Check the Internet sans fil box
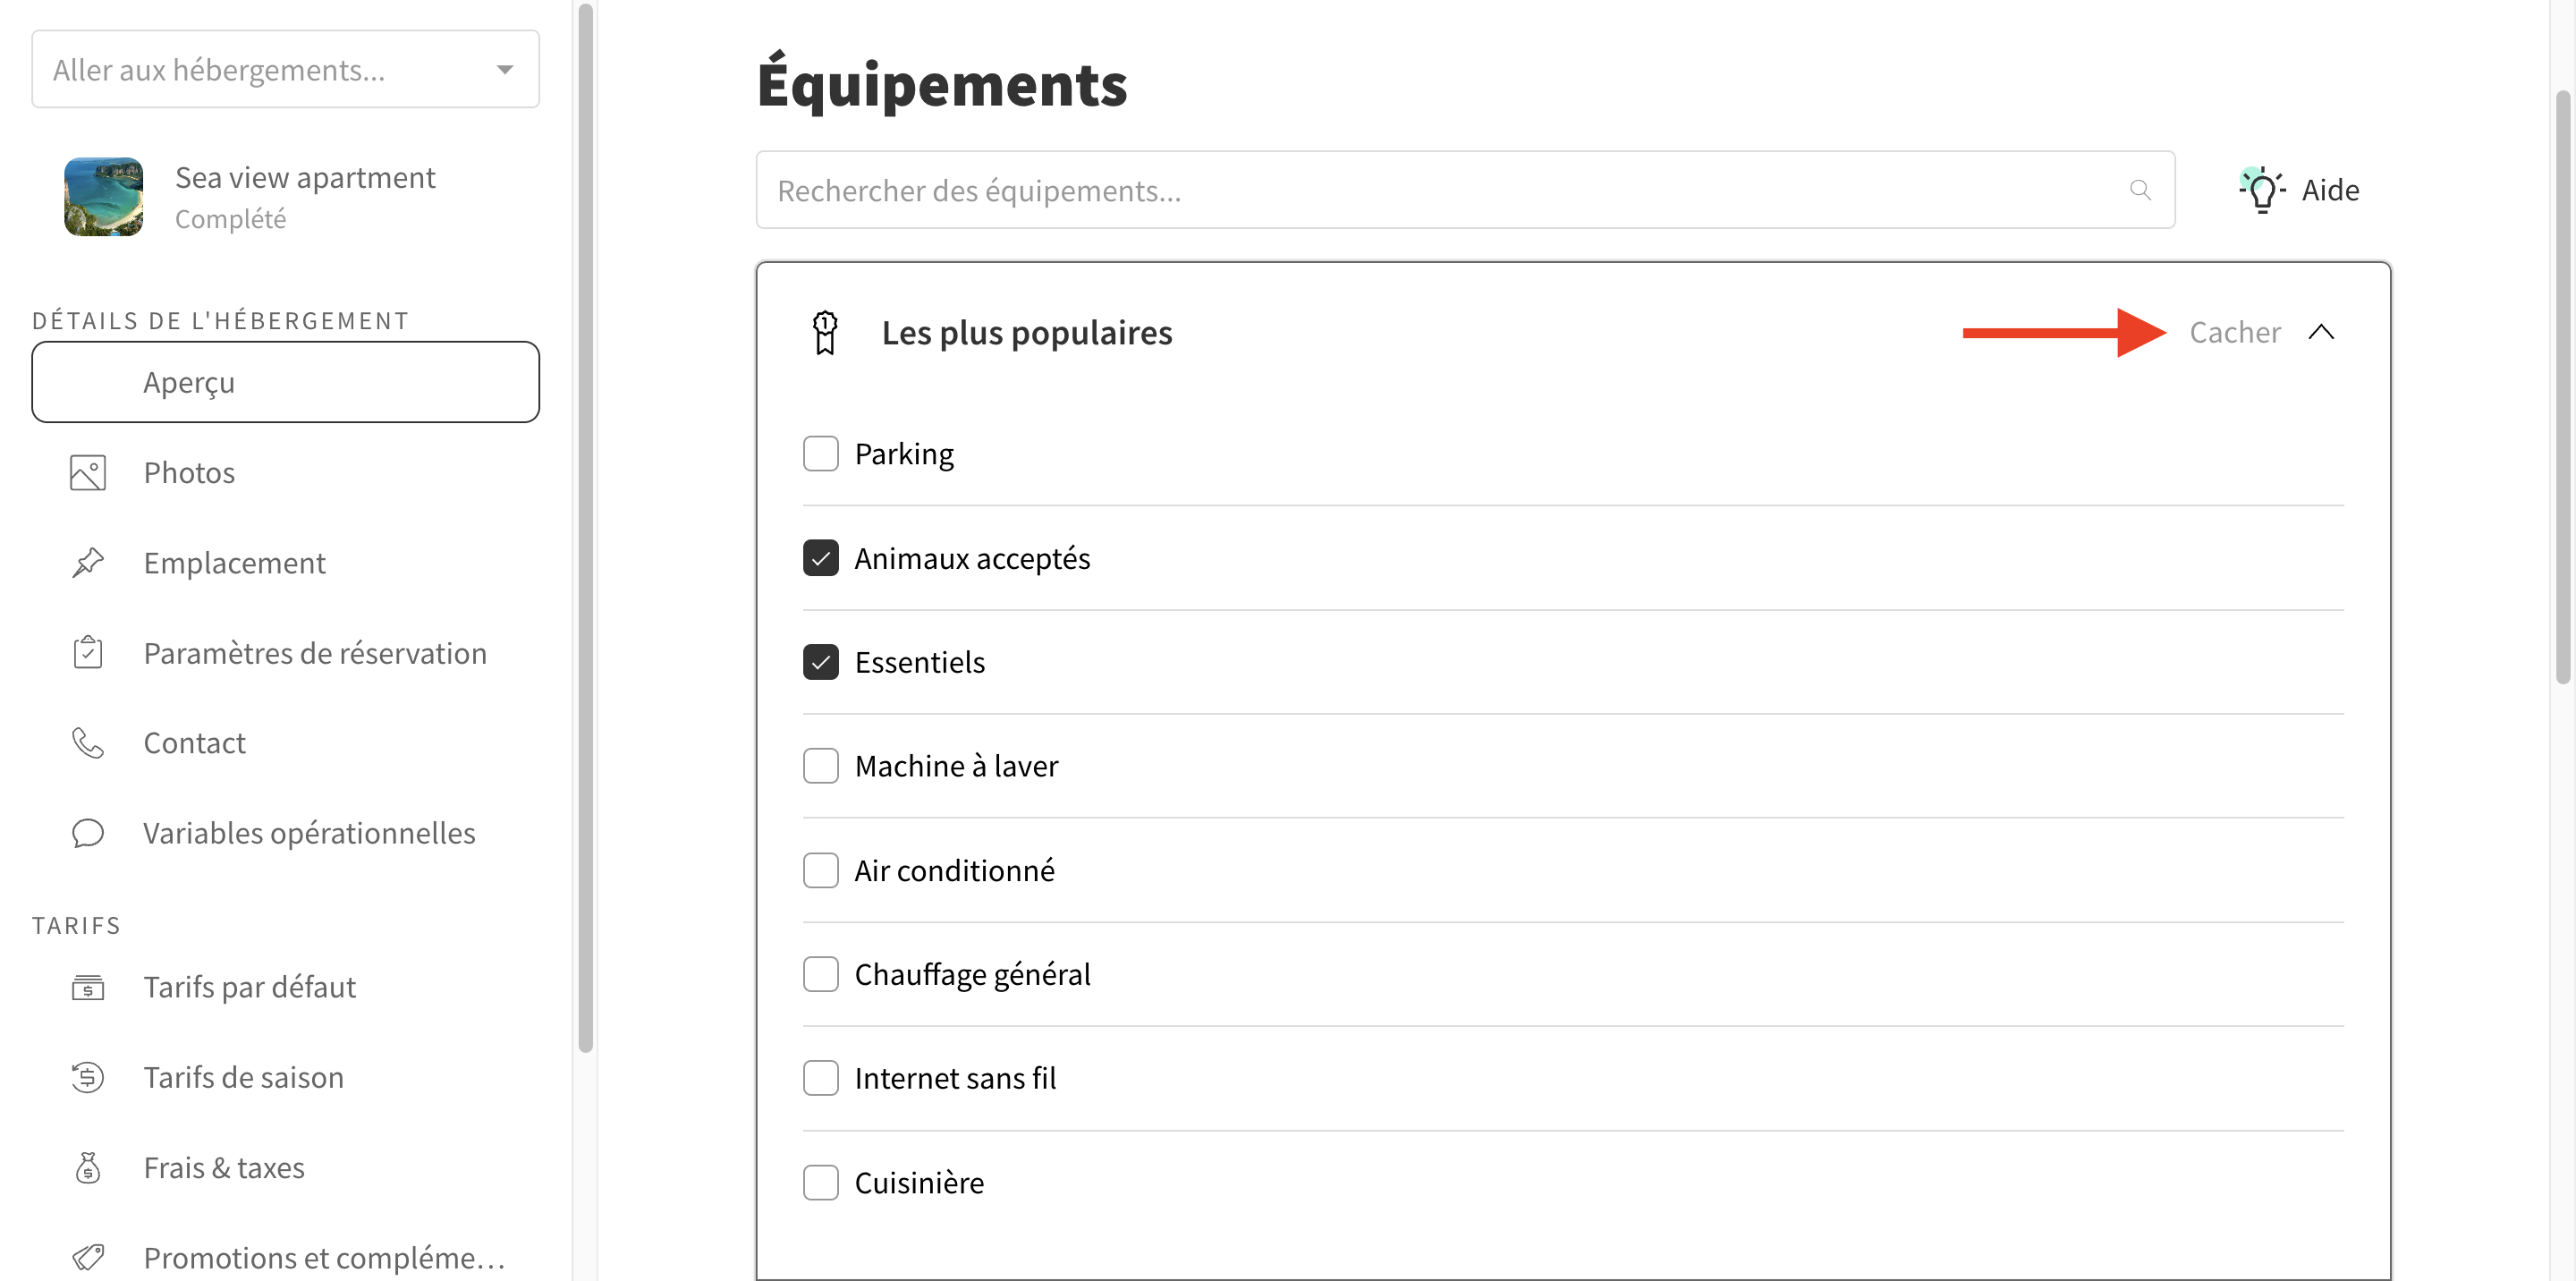This screenshot has height=1281, width=2576. coord(821,1078)
